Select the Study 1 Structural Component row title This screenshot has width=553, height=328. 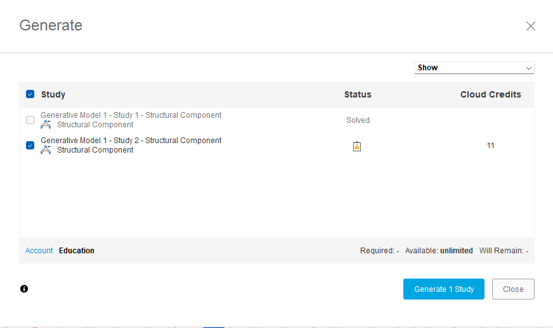click(131, 115)
